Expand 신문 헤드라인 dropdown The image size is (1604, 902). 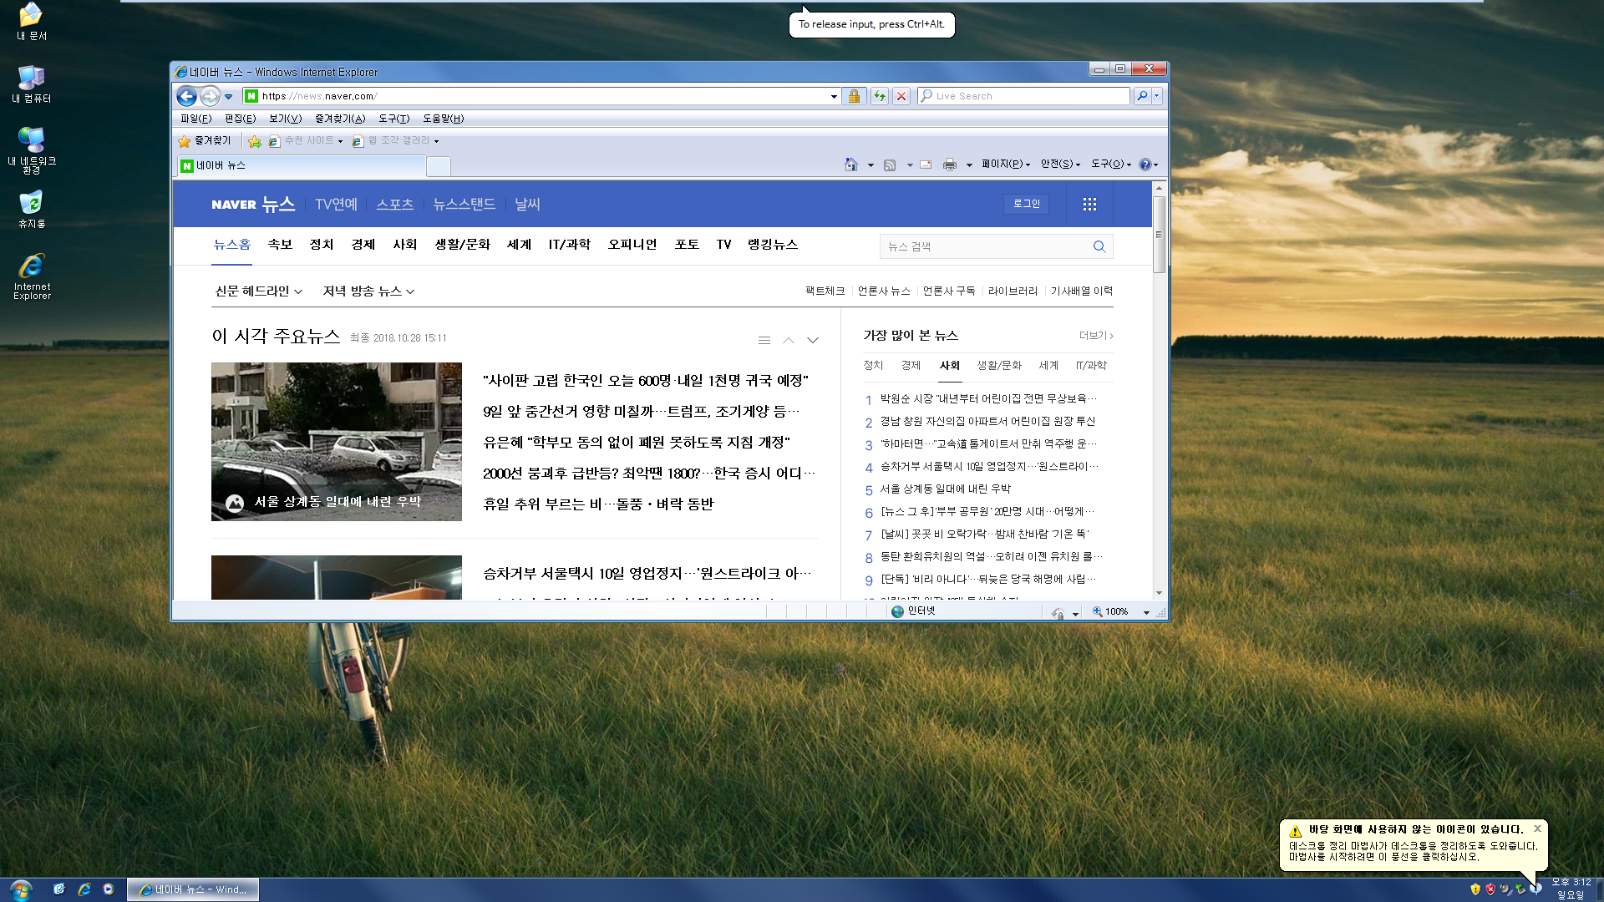coord(258,291)
